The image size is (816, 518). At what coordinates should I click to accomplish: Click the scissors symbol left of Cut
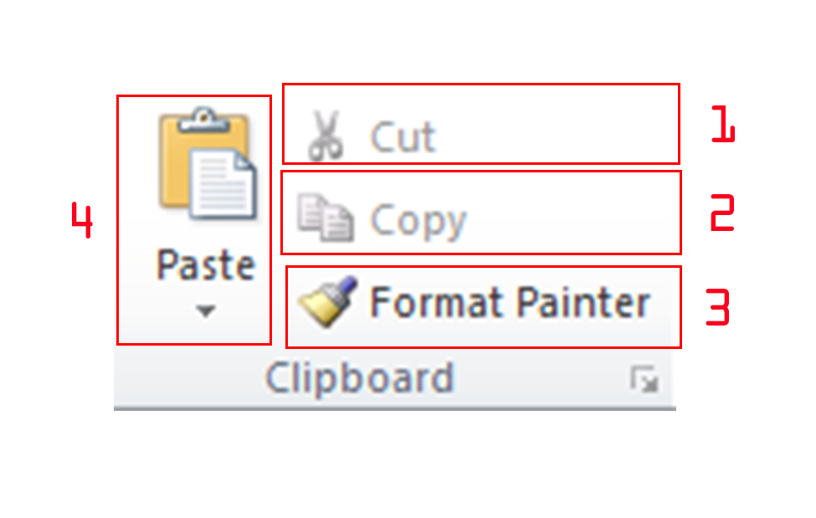pos(326,132)
